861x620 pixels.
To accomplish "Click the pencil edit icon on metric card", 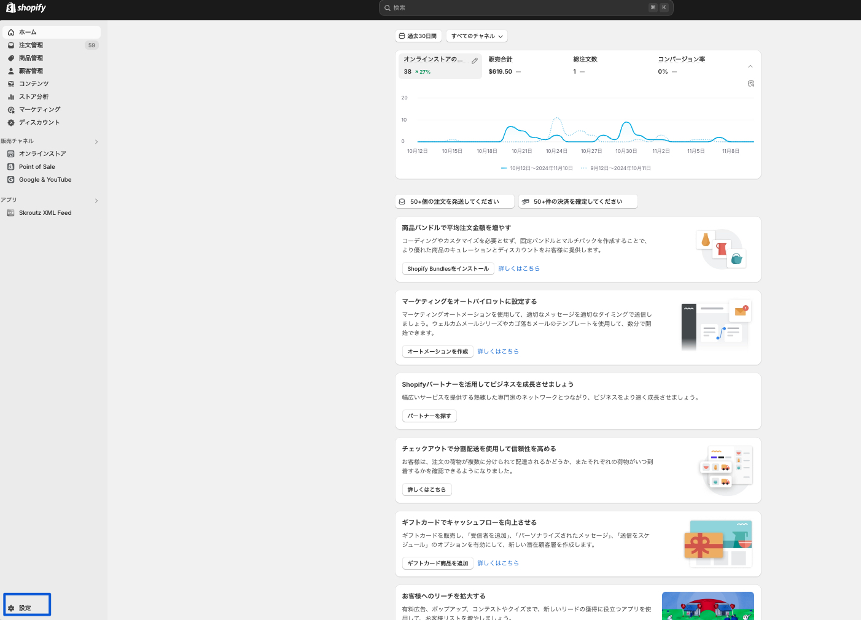I will [475, 61].
